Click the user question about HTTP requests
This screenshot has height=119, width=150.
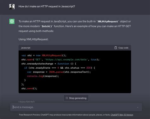point(47,6)
